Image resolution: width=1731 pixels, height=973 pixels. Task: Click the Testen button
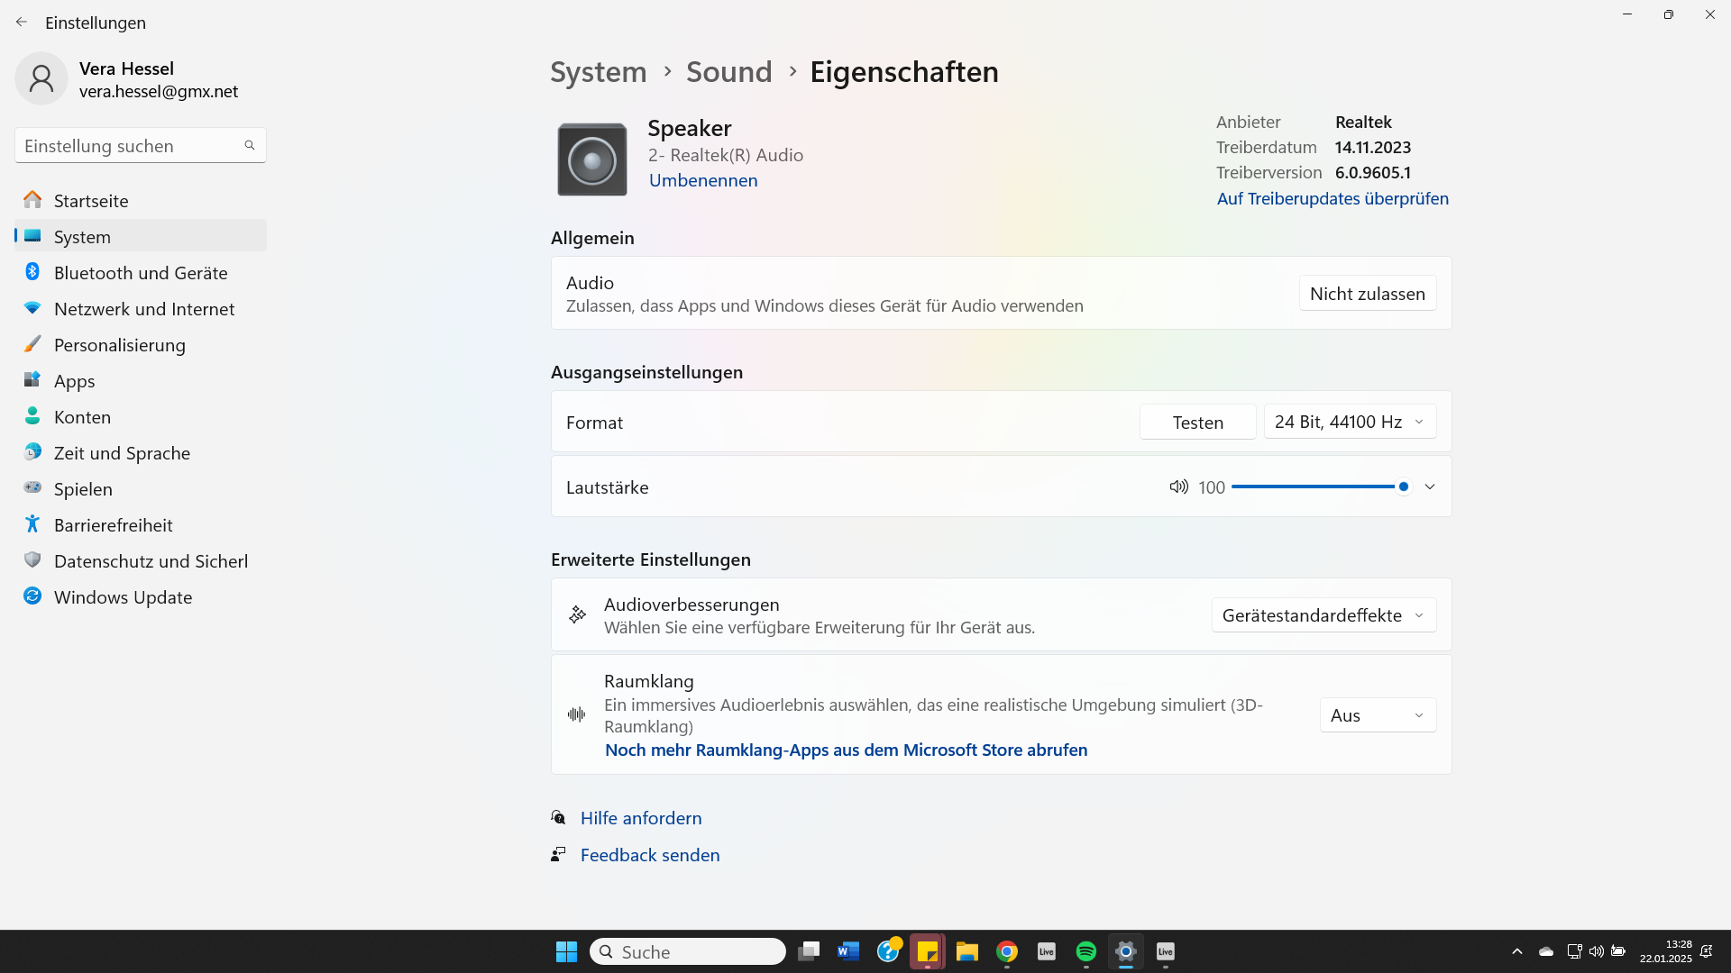click(1197, 423)
